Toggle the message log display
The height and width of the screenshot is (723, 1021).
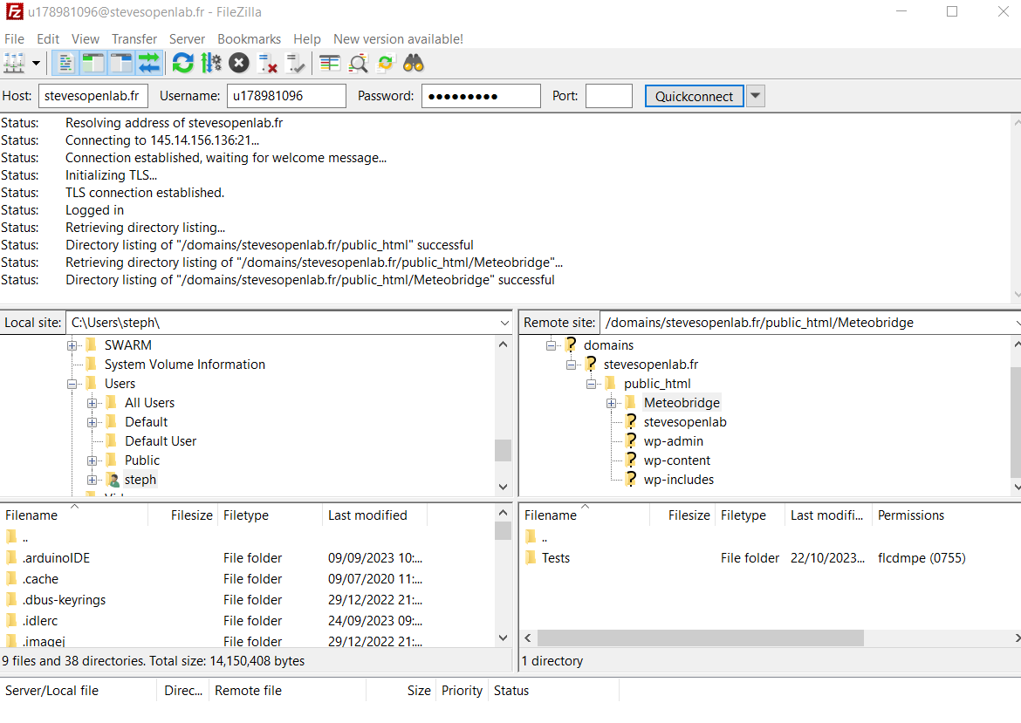tap(65, 63)
